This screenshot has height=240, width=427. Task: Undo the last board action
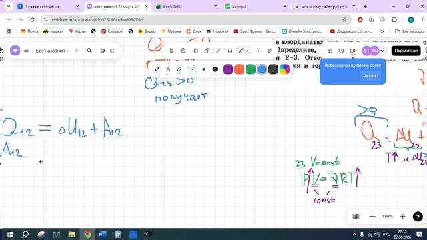point(102,51)
